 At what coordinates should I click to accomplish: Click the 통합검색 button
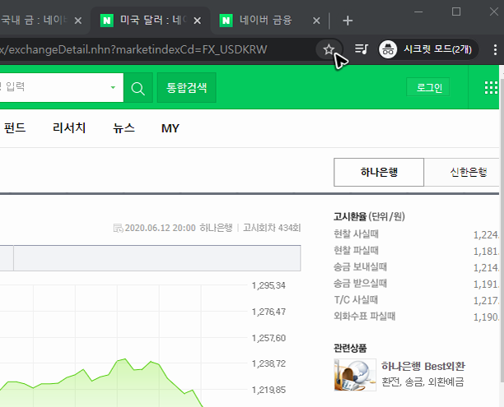point(186,88)
